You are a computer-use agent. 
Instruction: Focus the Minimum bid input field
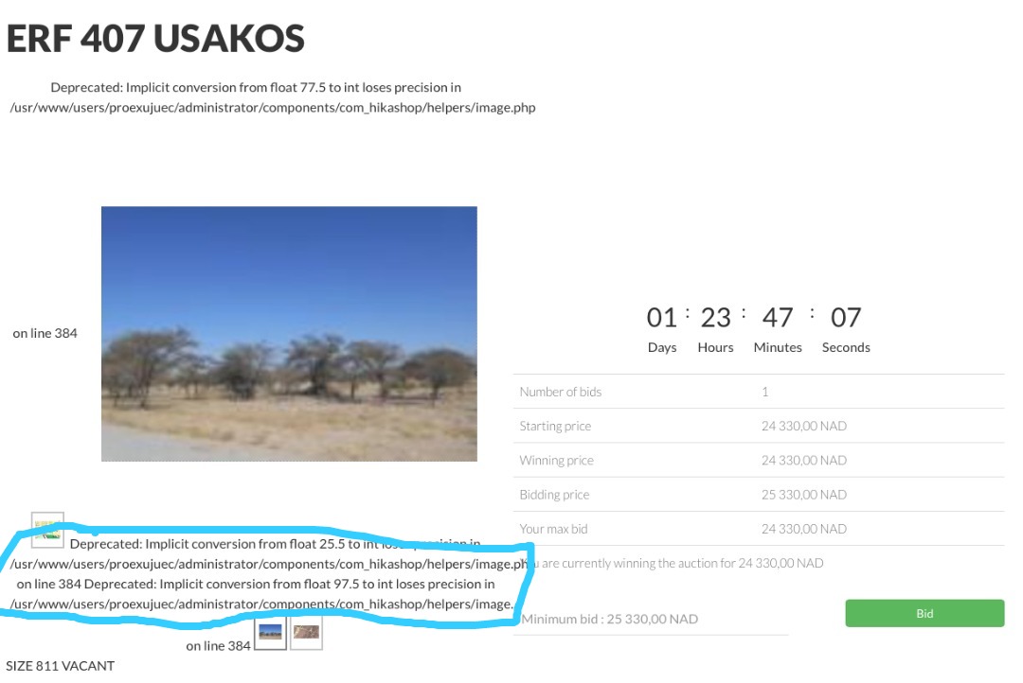(x=651, y=619)
